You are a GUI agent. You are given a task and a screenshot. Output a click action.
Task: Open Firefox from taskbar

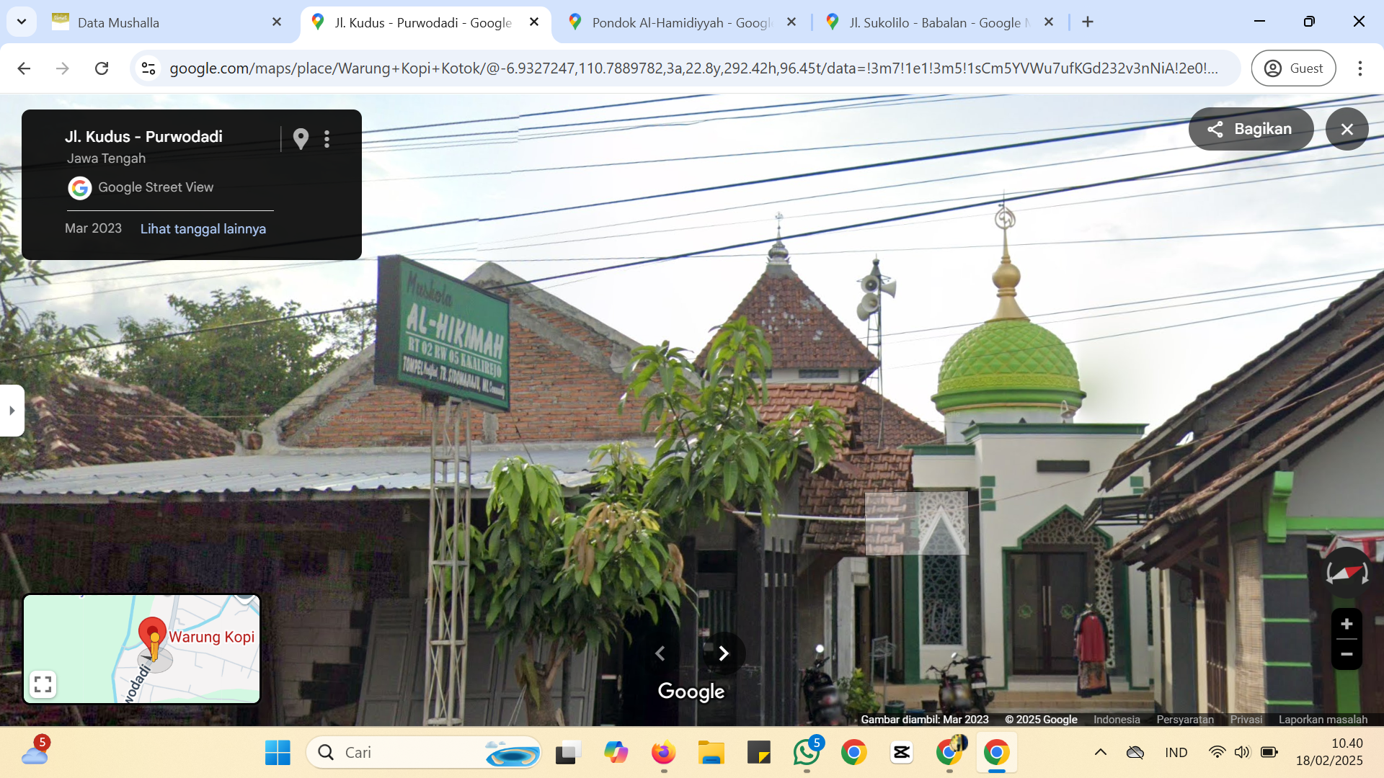click(664, 753)
